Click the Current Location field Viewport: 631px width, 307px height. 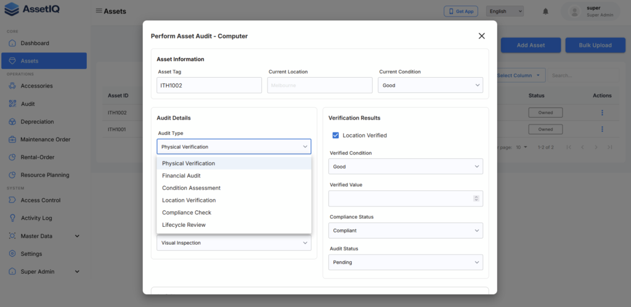pos(320,85)
